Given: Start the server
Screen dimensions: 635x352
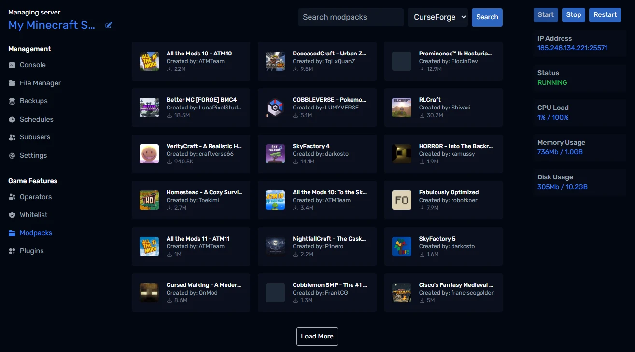Looking at the screenshot, I should point(546,15).
